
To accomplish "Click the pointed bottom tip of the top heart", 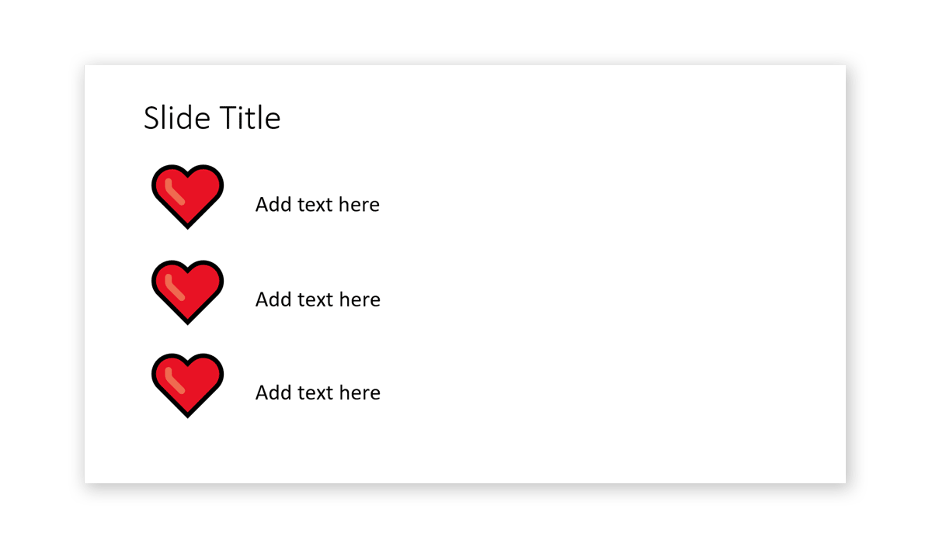I will click(187, 225).
